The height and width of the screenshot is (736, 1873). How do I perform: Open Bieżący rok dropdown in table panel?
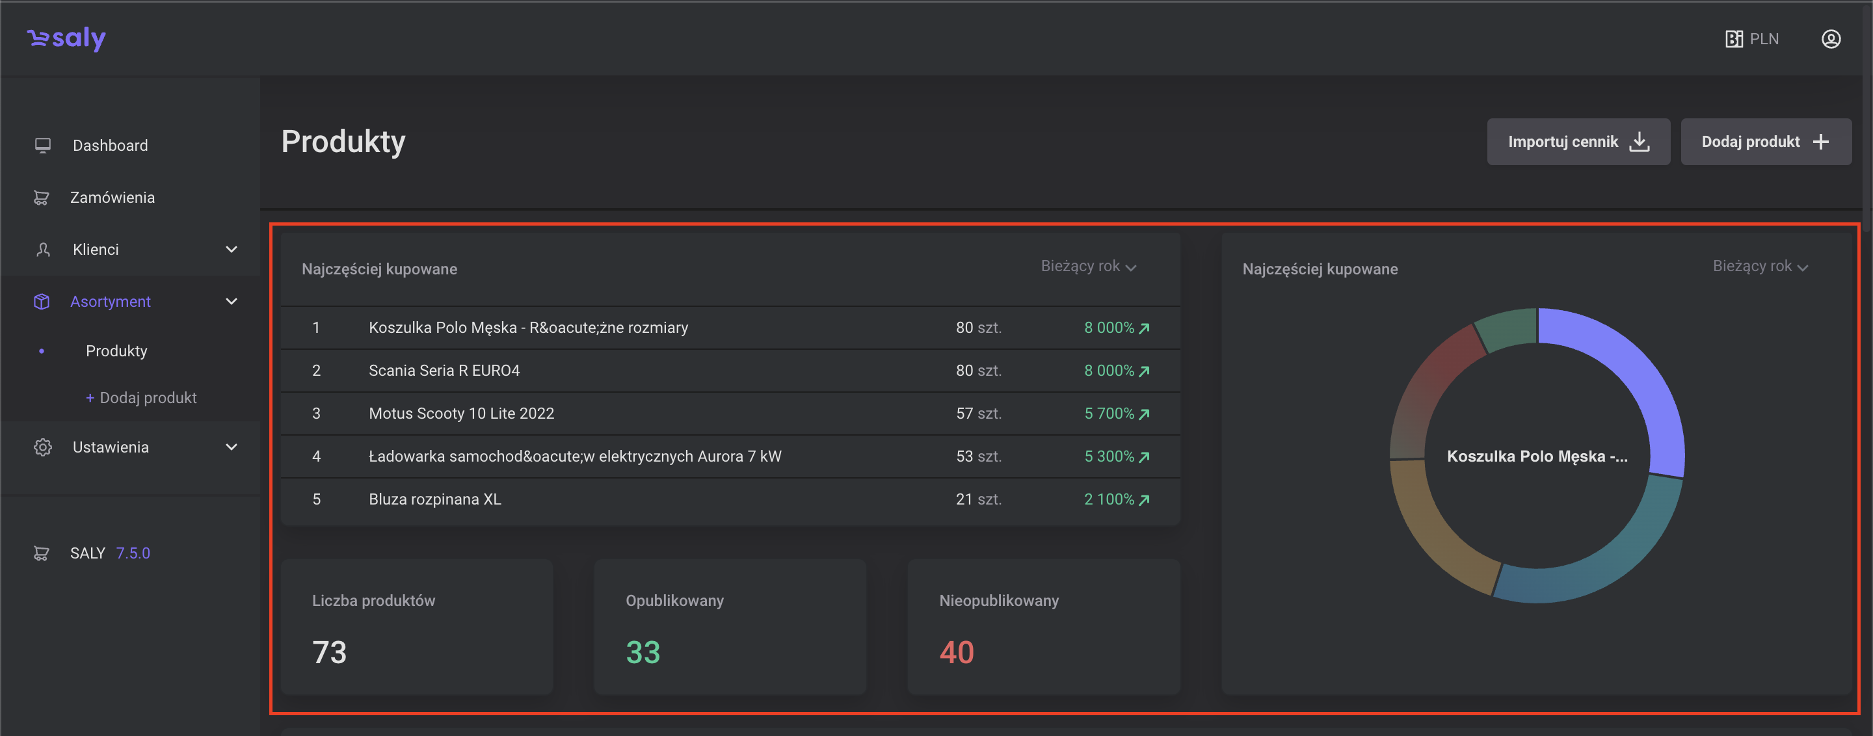pos(1089,267)
